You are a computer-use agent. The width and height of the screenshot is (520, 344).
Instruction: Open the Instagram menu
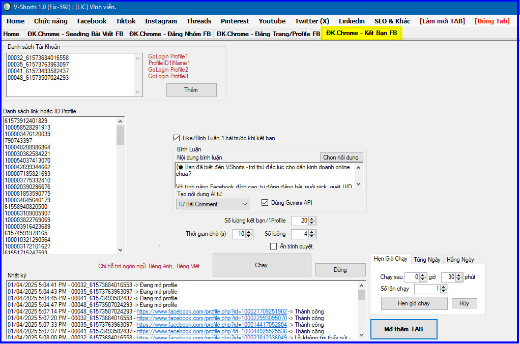click(x=161, y=21)
